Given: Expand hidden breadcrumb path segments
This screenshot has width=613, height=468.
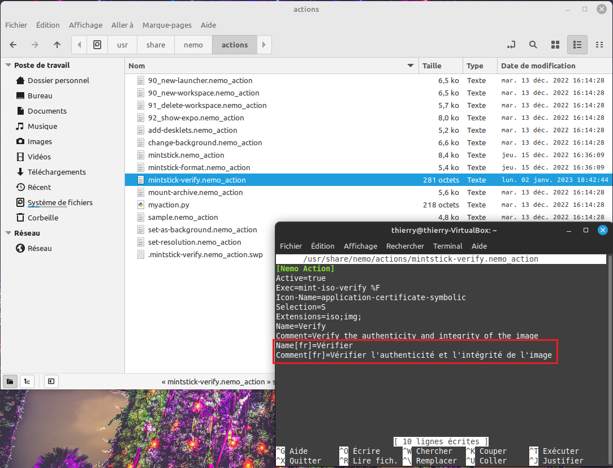Looking at the screenshot, I should pos(79,44).
